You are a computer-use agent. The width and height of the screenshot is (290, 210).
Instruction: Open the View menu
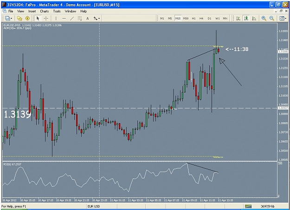[x=20, y=11]
